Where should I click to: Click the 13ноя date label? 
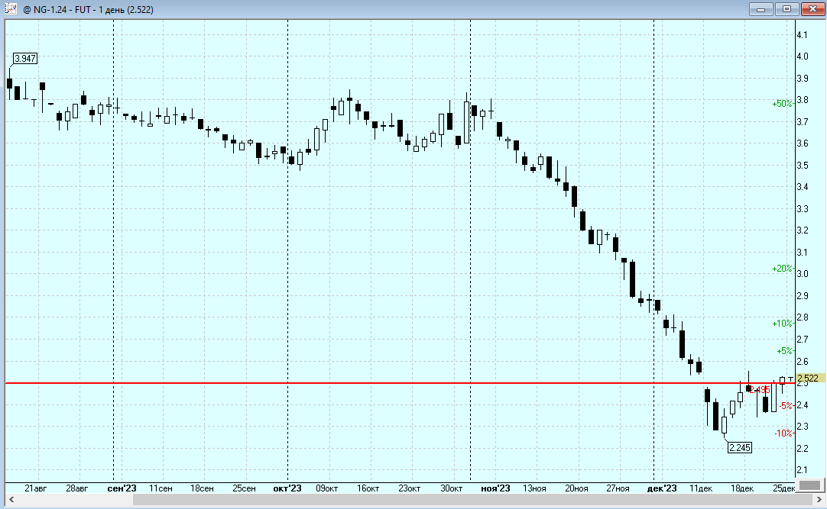(534, 488)
